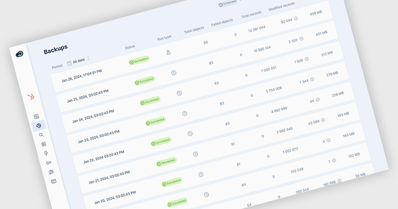Click scheduled clock icon in Jan 20 row

[201, 174]
